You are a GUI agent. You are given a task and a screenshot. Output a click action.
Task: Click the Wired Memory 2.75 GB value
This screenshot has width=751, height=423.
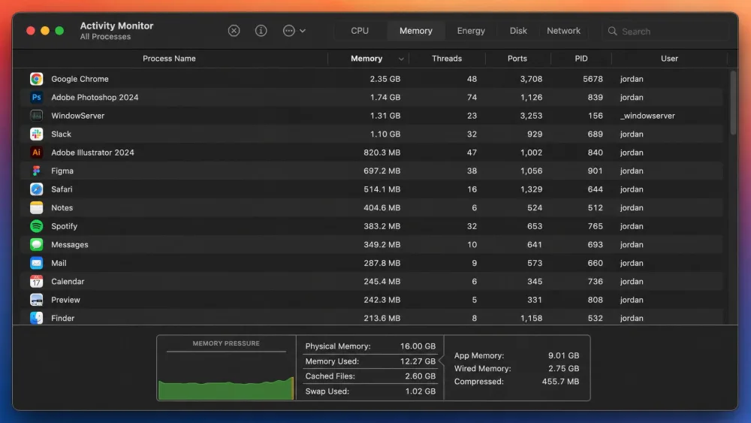click(563, 368)
